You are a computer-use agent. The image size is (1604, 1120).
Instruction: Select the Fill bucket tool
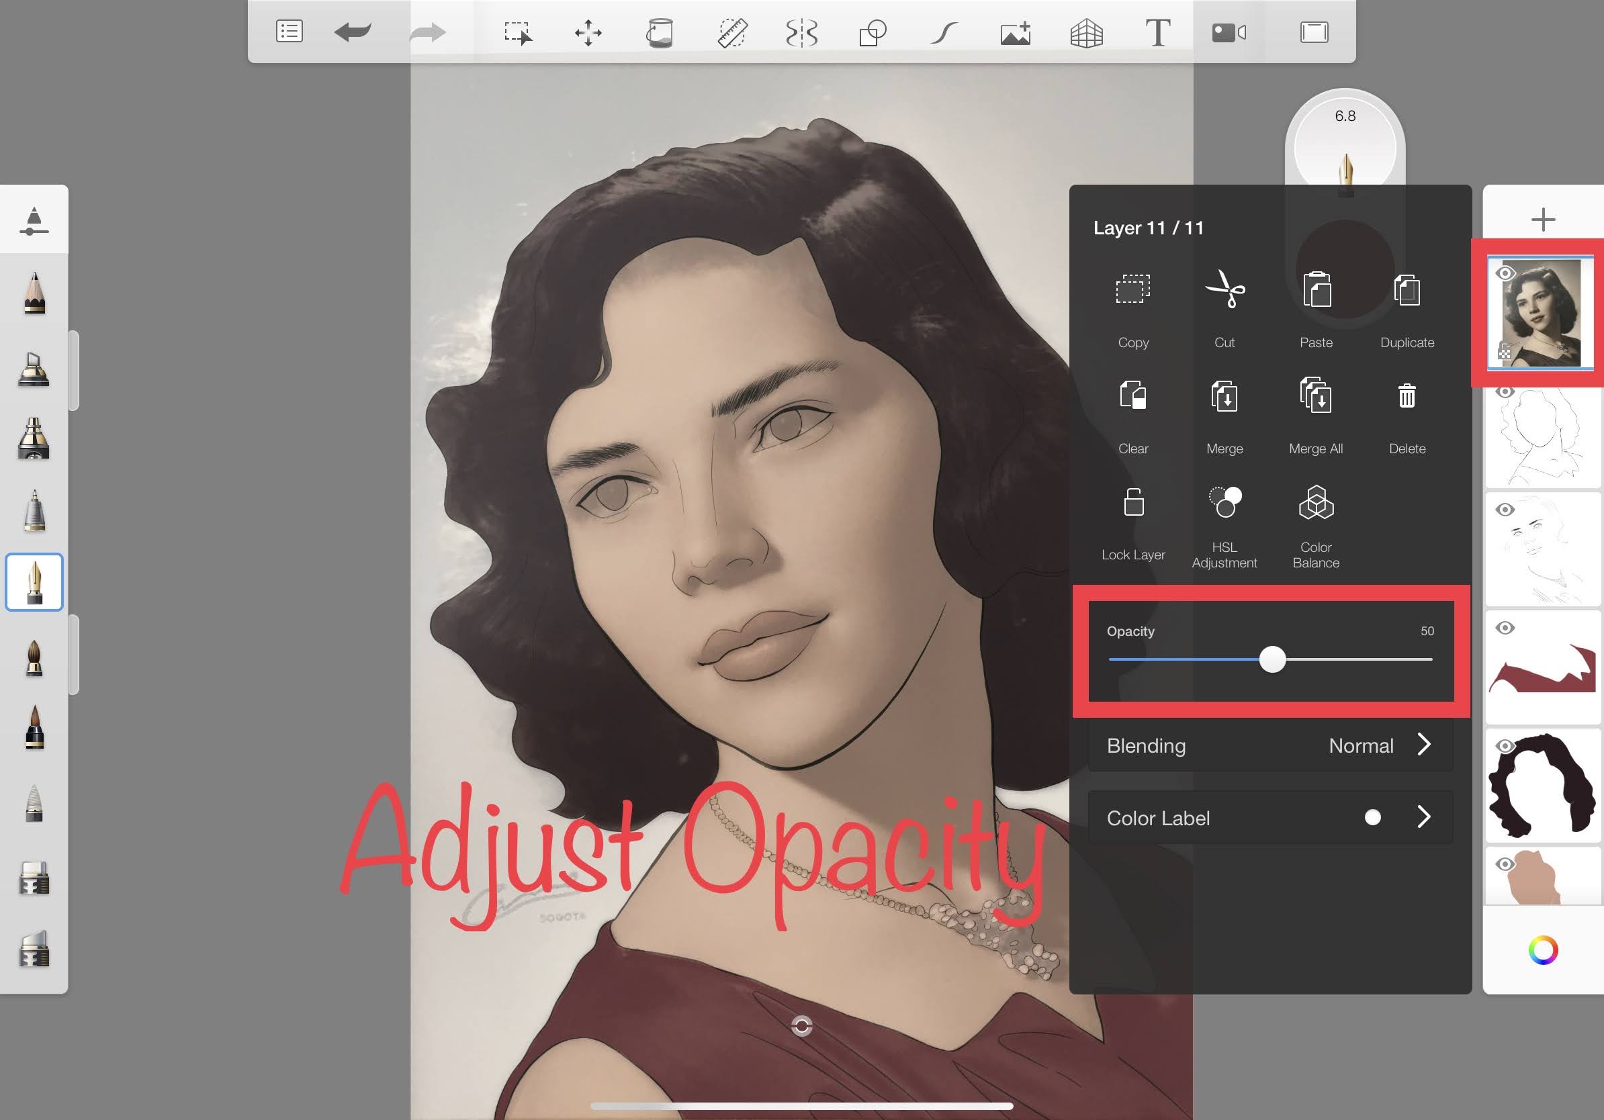point(660,32)
